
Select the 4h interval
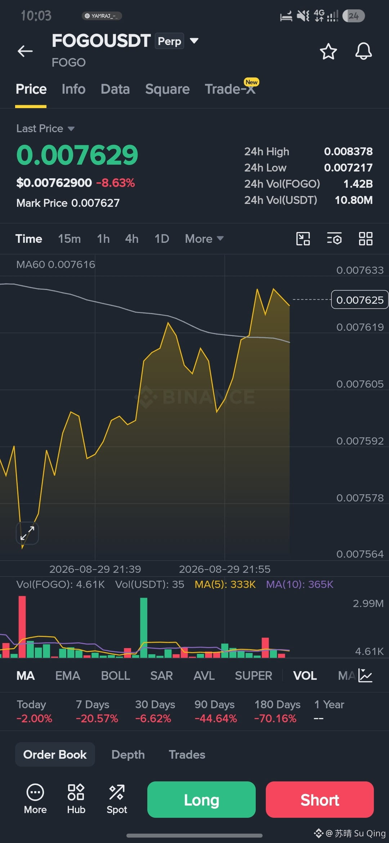point(132,238)
